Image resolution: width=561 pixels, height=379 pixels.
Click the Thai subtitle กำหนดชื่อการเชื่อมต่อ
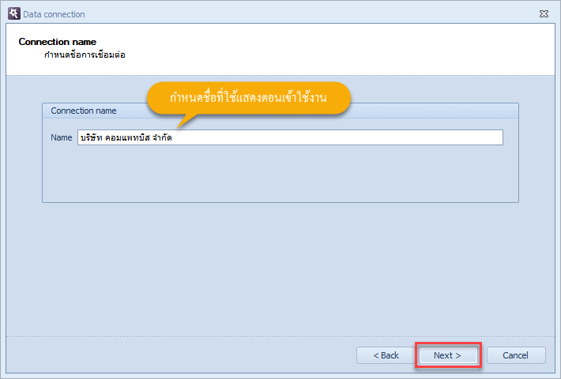[85, 54]
